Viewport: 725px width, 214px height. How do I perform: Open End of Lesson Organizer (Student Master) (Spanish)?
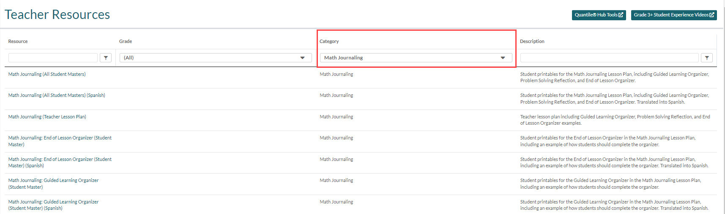pyautogui.click(x=60, y=162)
